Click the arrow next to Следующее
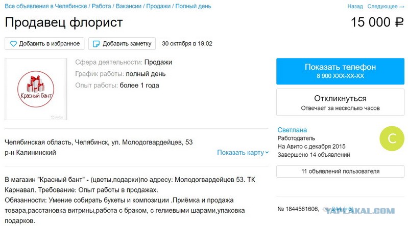 point(401,7)
